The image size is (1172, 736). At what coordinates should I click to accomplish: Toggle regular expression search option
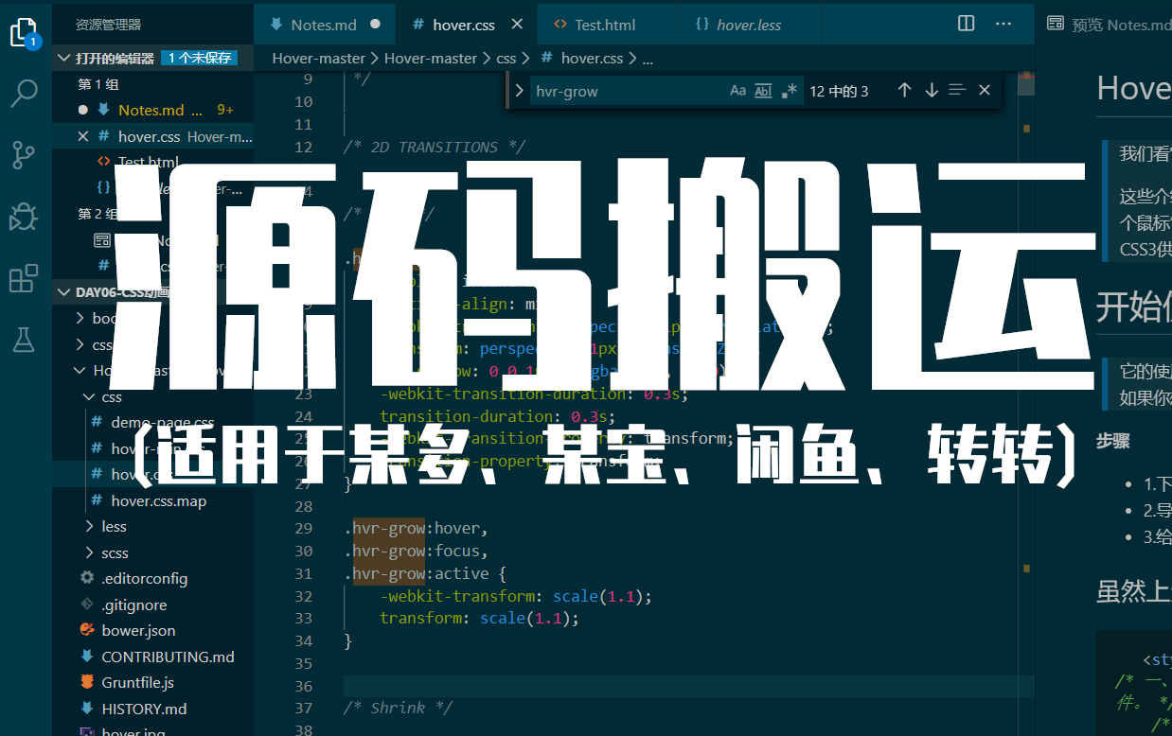click(x=790, y=91)
